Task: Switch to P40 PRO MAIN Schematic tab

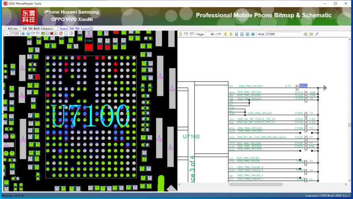Action: 38,28
